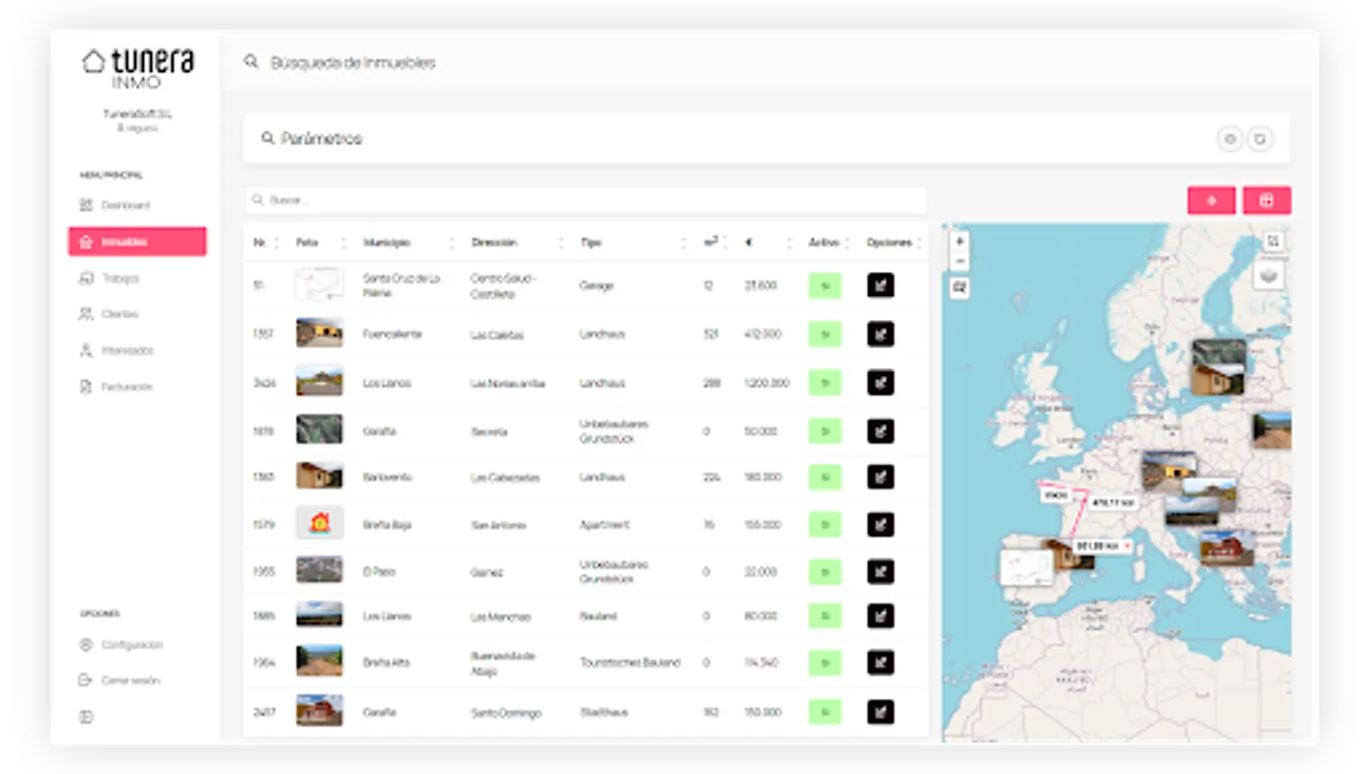Sort by the Tipo column header

tap(591, 243)
